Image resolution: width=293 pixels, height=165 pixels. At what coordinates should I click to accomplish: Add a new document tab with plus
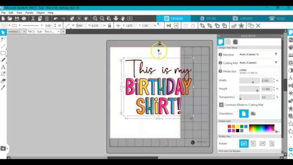pos(63,31)
